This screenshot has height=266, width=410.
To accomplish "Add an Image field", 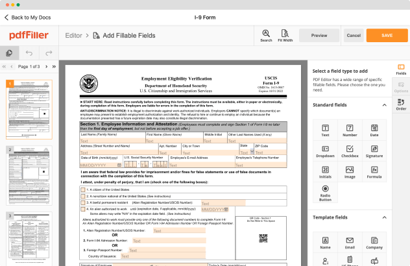I will click(x=350, y=172).
